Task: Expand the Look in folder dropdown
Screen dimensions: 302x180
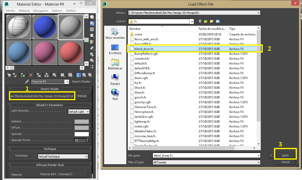Action: point(192,21)
